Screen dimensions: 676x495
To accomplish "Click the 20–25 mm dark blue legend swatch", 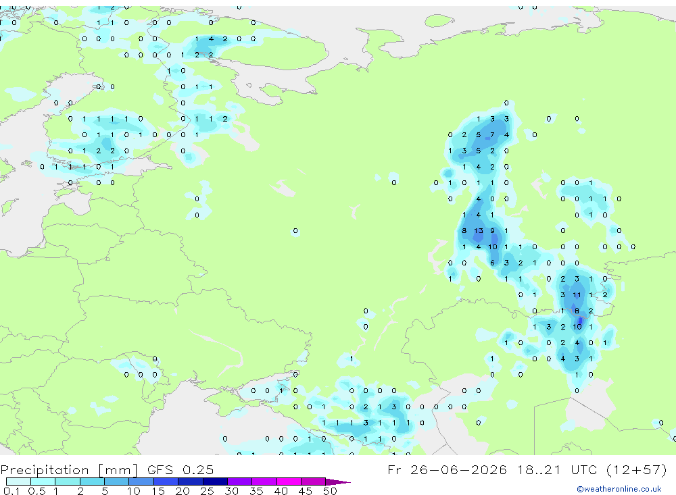I will [191, 481].
